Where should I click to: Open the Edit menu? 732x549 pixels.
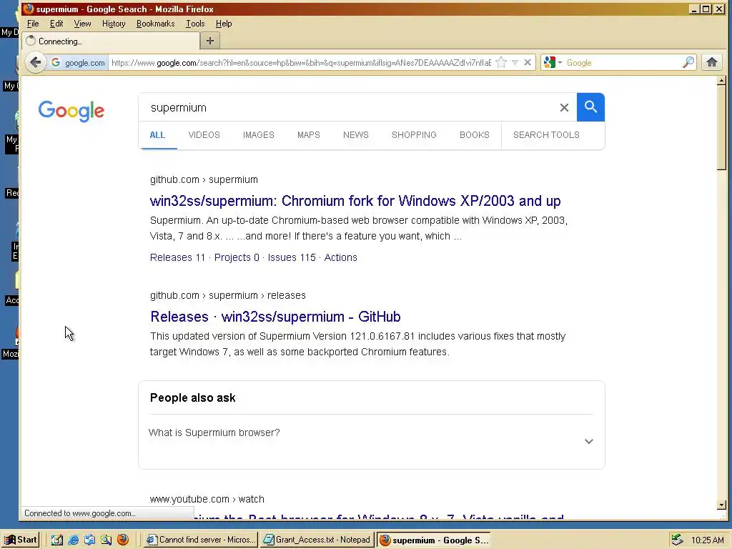click(x=56, y=24)
